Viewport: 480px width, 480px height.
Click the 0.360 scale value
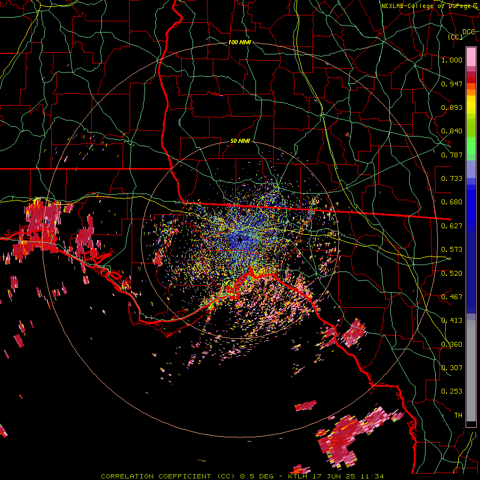coord(452,345)
